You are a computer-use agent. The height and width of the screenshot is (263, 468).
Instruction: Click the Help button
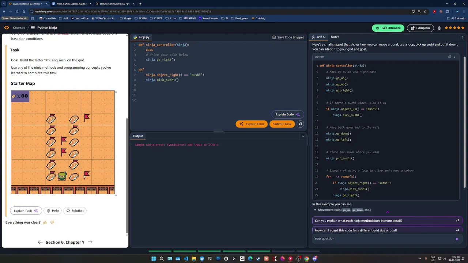(52, 211)
